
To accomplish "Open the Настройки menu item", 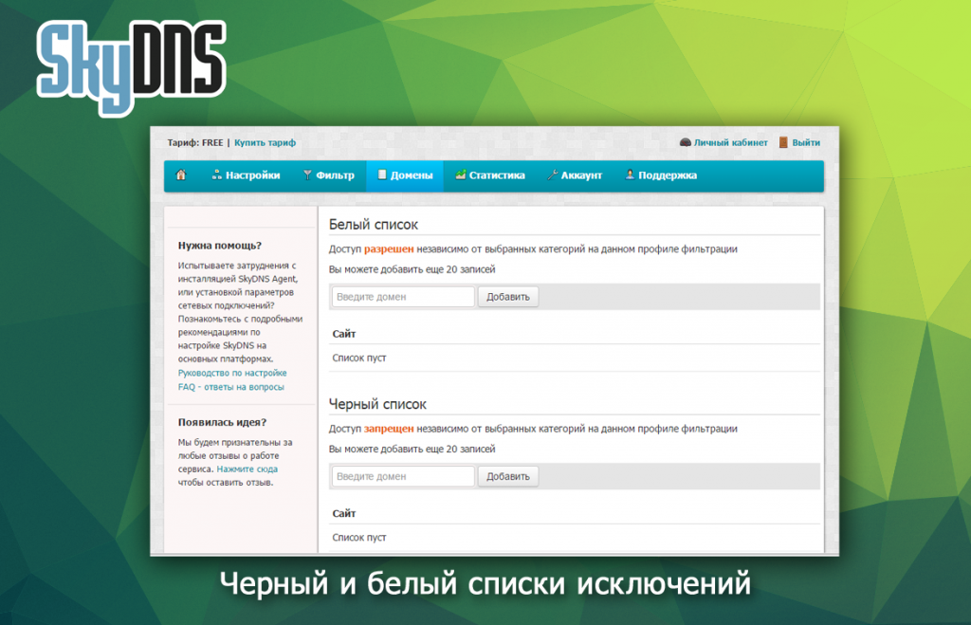I will pyautogui.click(x=246, y=175).
